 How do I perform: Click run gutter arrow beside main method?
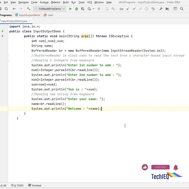[x=3, y=36]
